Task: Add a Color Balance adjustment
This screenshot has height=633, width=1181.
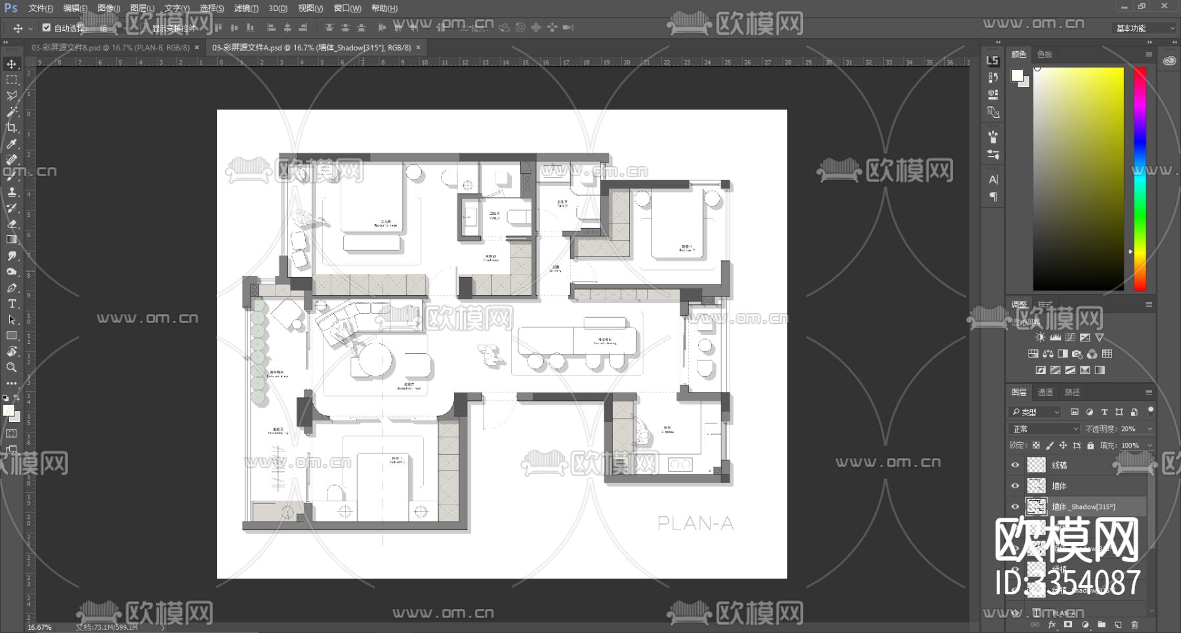Action: (x=1048, y=354)
